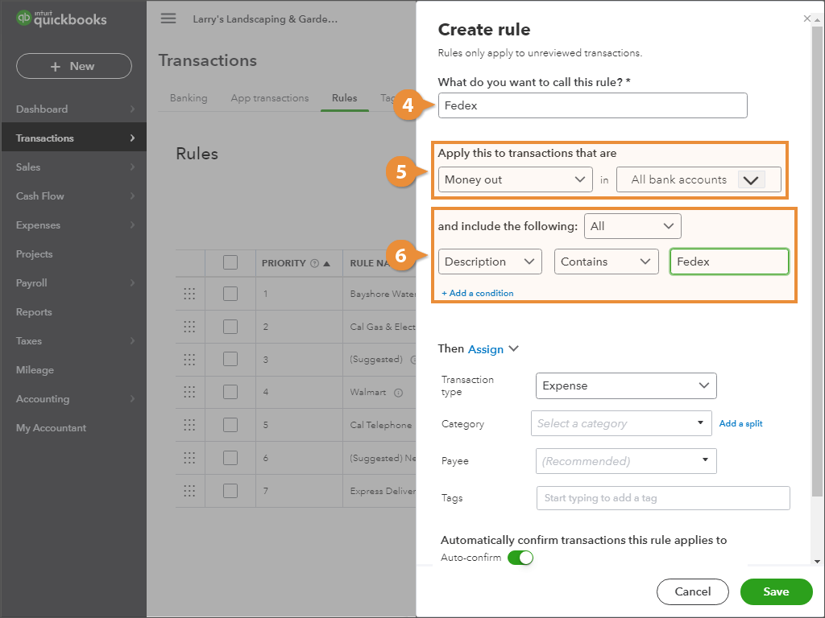Switch to the Banking tab
The height and width of the screenshot is (618, 825).
coord(189,98)
